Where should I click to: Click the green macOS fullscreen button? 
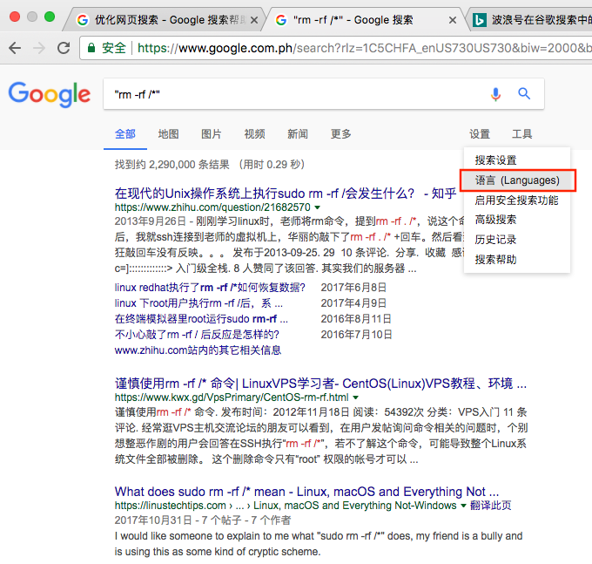pos(50,17)
